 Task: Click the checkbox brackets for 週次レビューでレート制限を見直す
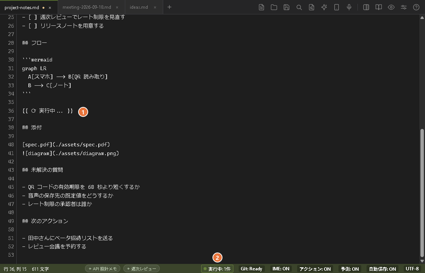click(x=33, y=17)
